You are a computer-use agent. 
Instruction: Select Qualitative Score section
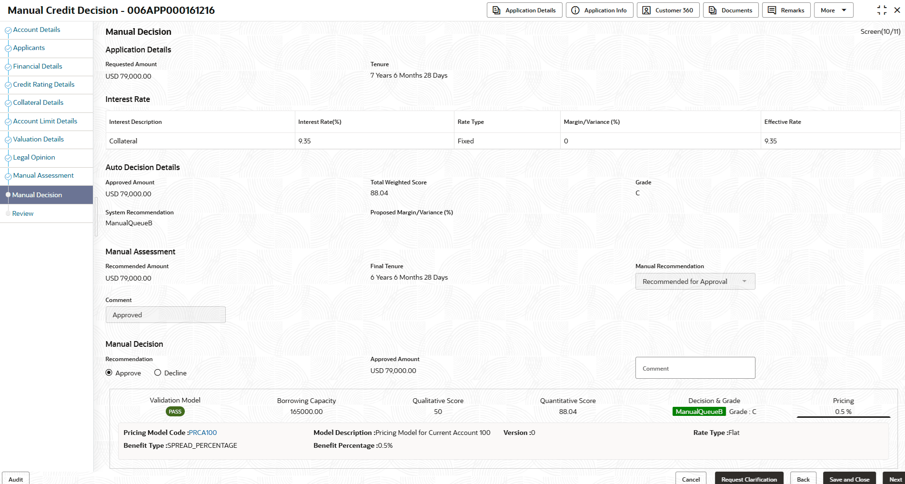click(438, 406)
